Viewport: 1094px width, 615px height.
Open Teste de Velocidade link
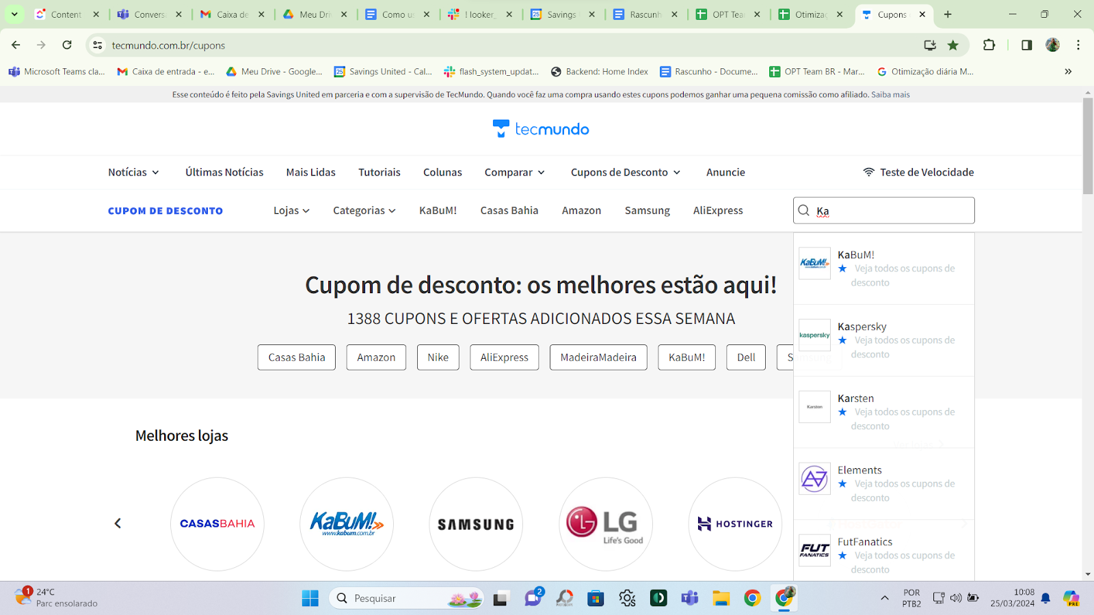(x=918, y=172)
